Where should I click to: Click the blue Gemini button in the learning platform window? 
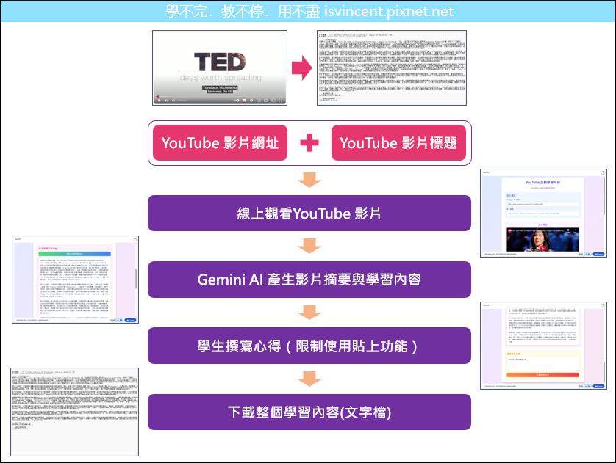pos(598,254)
